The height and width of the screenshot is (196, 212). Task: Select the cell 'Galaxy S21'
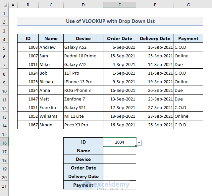point(83,107)
